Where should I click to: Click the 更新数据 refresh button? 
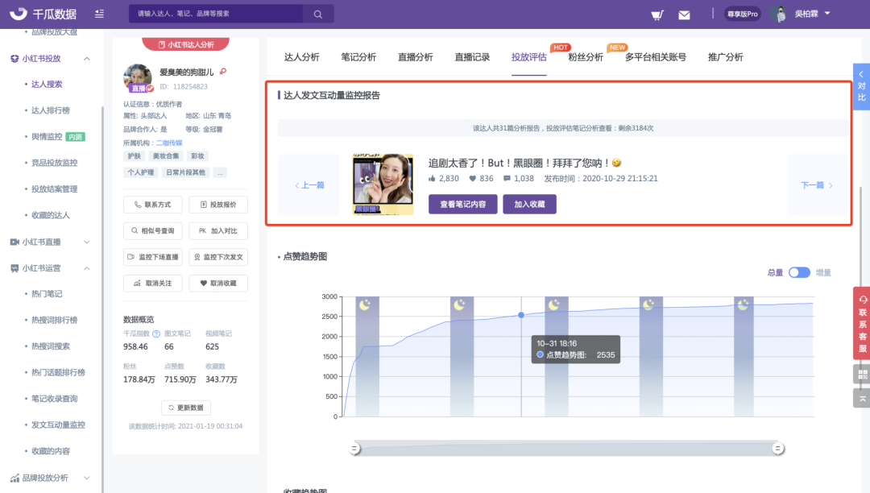186,408
